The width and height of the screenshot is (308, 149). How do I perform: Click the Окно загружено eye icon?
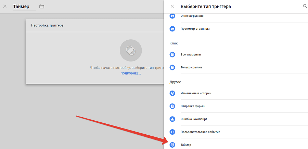coord(172,16)
